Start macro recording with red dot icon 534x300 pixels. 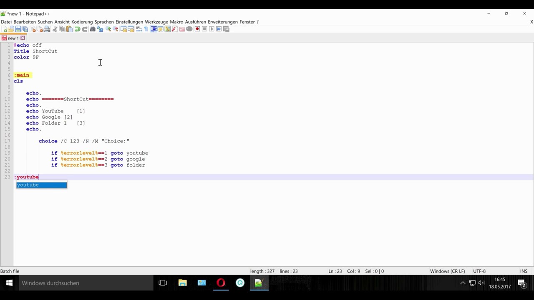point(197,29)
